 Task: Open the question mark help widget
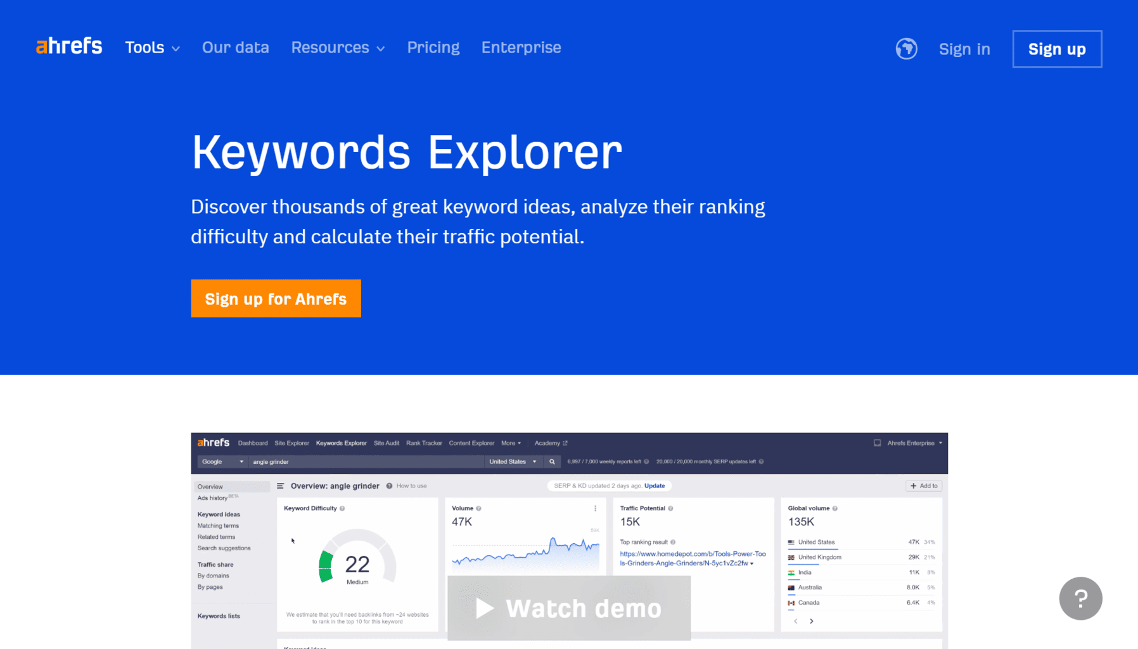(x=1081, y=598)
